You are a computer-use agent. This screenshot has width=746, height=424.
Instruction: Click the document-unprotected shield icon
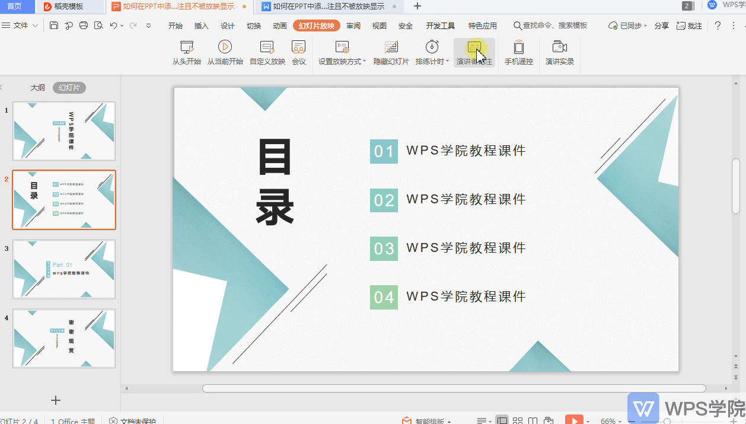coord(113,421)
